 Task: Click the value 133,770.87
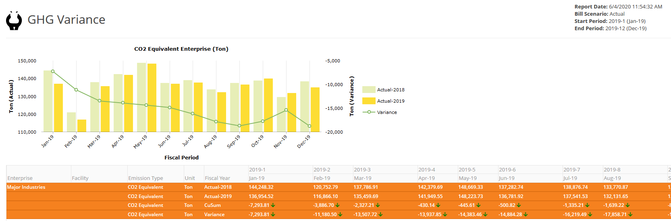point(616,187)
